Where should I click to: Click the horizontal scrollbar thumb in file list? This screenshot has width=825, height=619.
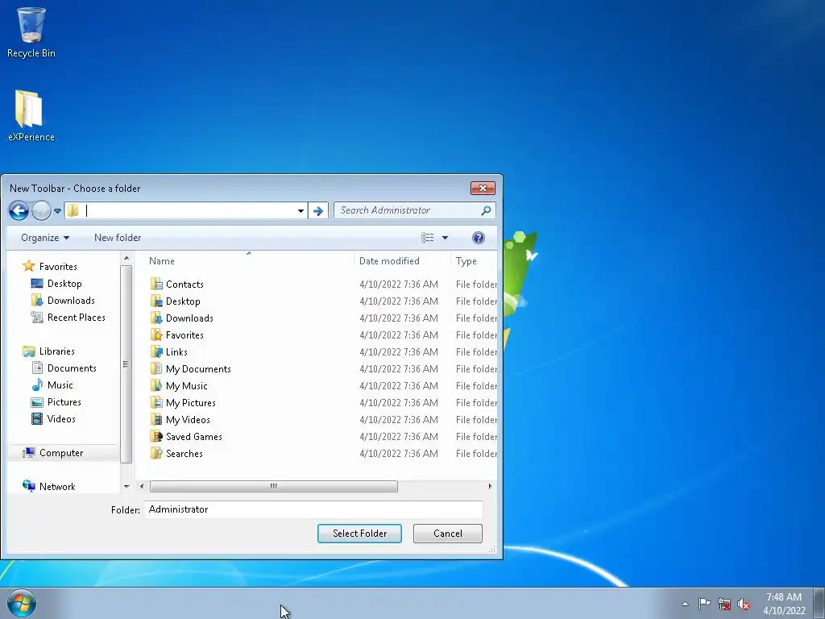(274, 486)
